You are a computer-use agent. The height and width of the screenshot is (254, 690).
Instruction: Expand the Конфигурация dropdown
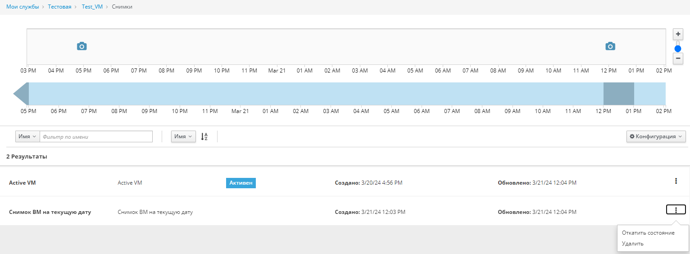click(x=656, y=136)
